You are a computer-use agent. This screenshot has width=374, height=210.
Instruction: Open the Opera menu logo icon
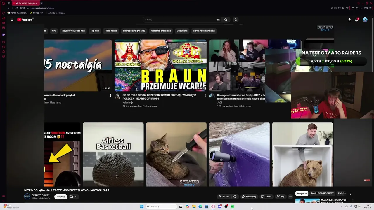coord(4,3)
